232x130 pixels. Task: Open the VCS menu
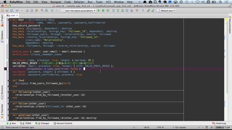coord(108,2)
